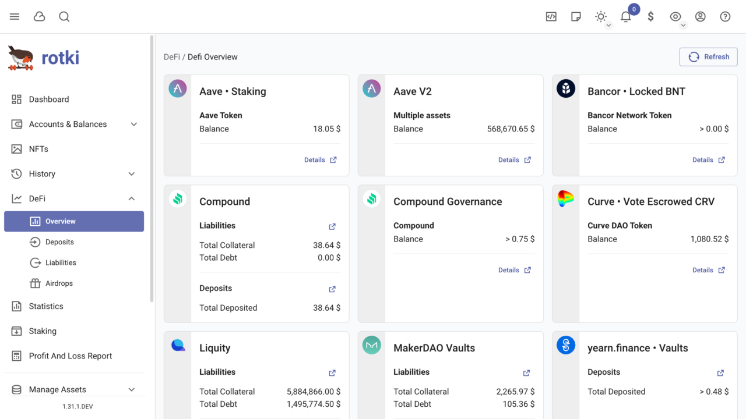Click the Curve balance 1,080.52 $
Viewport: 746px width, 419px height.
tap(709, 239)
